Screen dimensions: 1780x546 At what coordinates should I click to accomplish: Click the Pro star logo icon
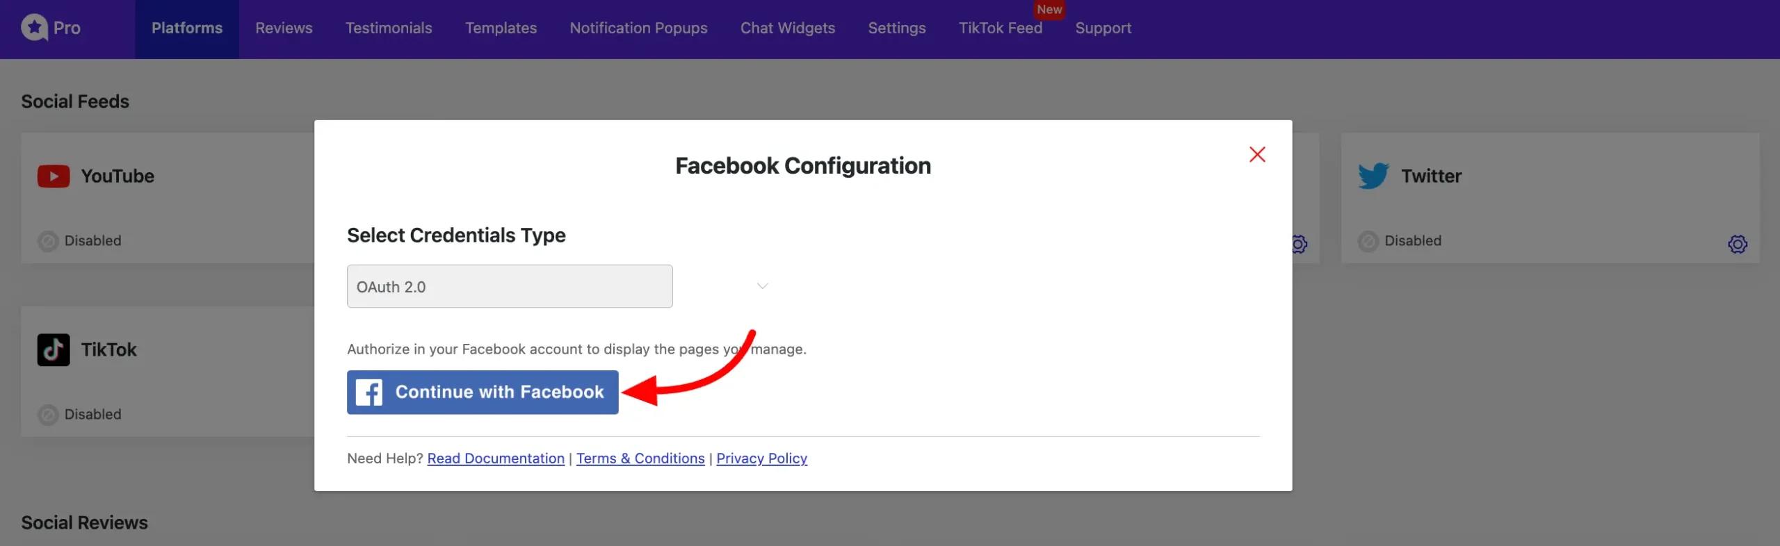pos(34,28)
